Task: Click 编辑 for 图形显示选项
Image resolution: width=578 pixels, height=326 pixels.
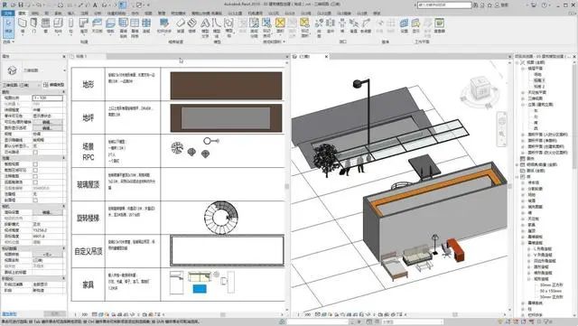Action: coord(47,128)
